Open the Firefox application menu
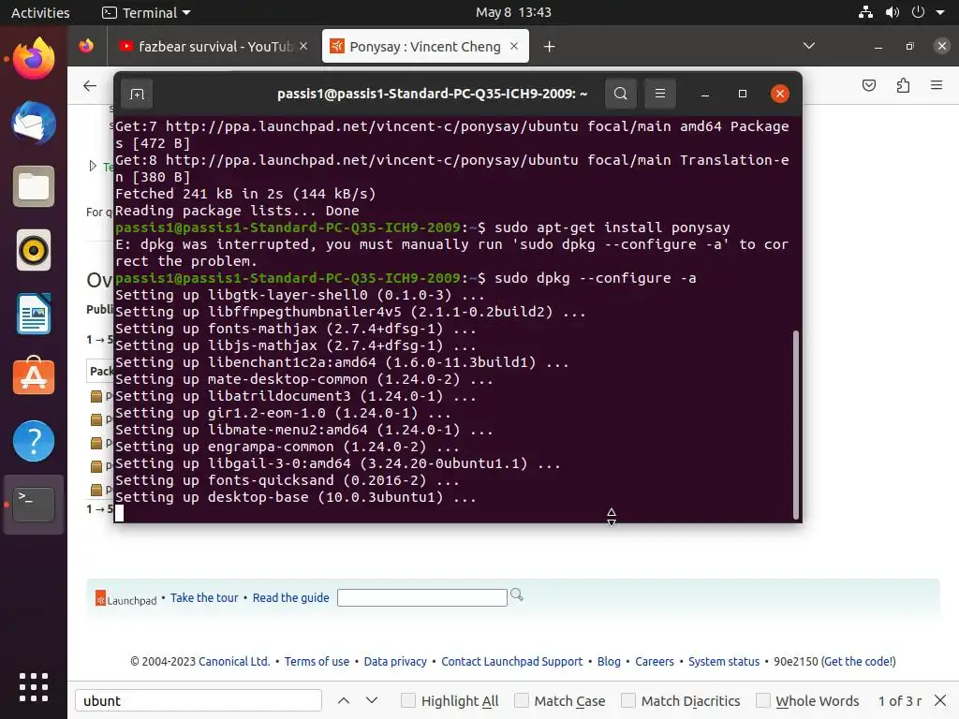The image size is (959, 719). 937,85
